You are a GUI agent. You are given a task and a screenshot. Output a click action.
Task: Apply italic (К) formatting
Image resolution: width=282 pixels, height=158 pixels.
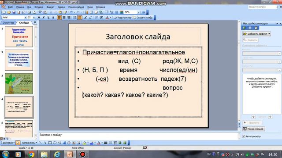click(44, 18)
